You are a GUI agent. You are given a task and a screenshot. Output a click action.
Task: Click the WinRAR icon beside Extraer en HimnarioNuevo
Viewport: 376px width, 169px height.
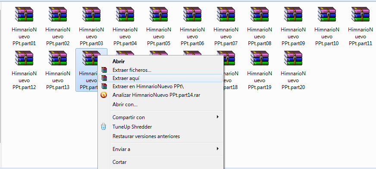[104, 86]
